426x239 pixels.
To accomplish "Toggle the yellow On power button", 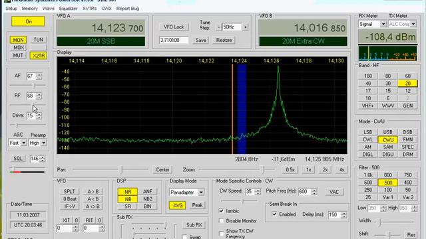I will point(28,21).
